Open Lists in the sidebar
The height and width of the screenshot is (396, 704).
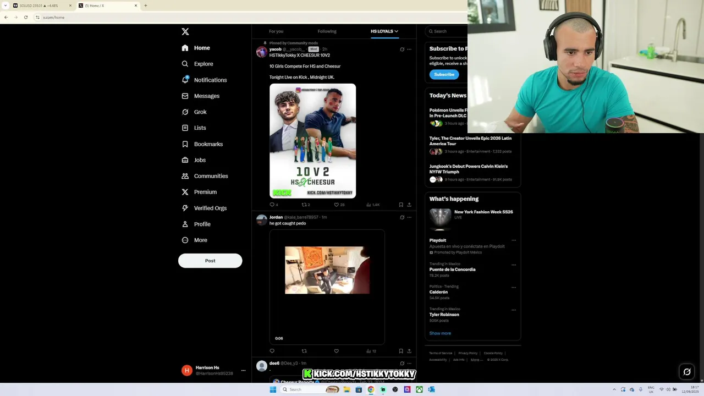coord(194,128)
